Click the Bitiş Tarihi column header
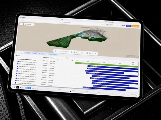This screenshot has width=161, height=120. click(x=53, y=58)
